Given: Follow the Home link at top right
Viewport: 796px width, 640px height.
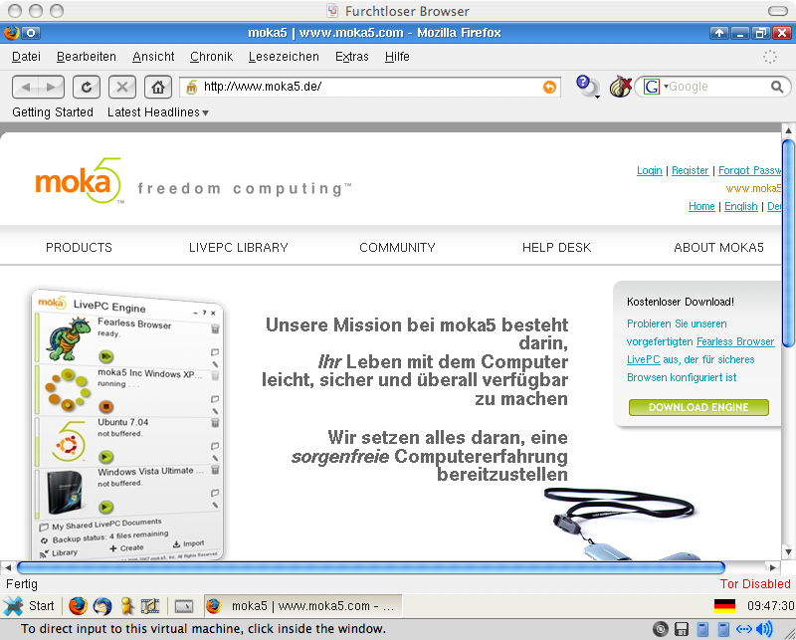Looking at the screenshot, I should 701,206.
